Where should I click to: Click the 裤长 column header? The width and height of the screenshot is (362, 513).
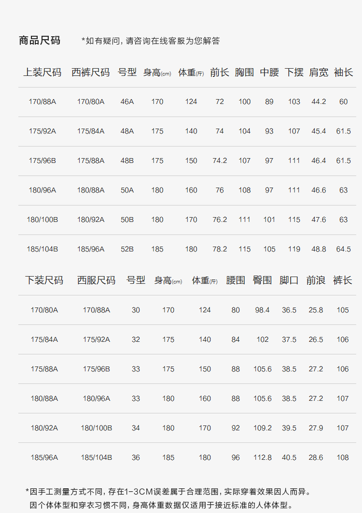tap(343, 280)
